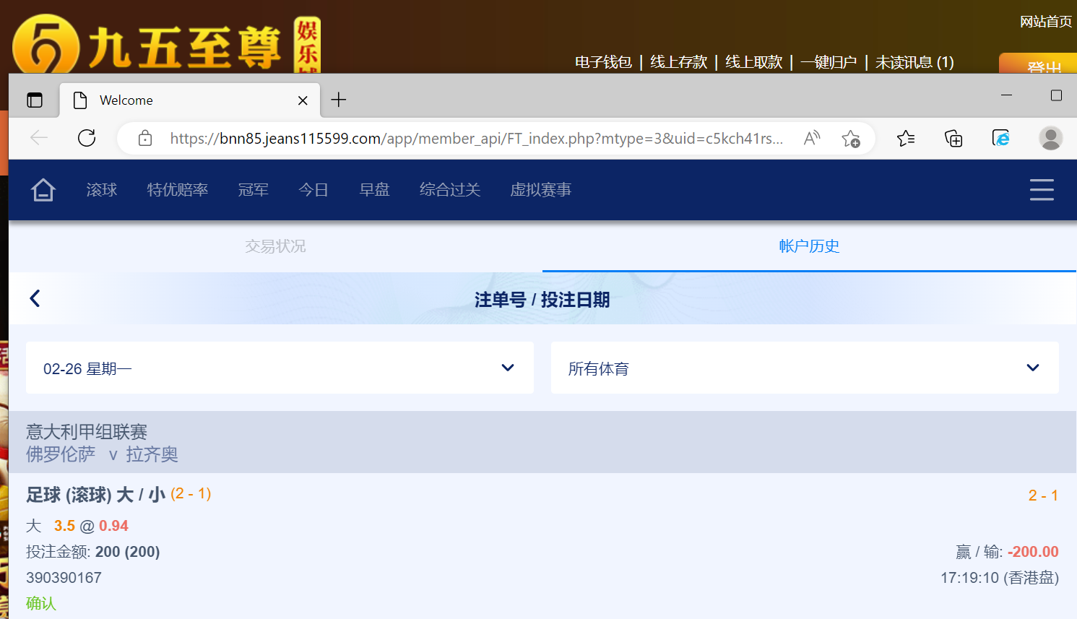
Task: Open the 早盘 menu
Action: pos(374,190)
